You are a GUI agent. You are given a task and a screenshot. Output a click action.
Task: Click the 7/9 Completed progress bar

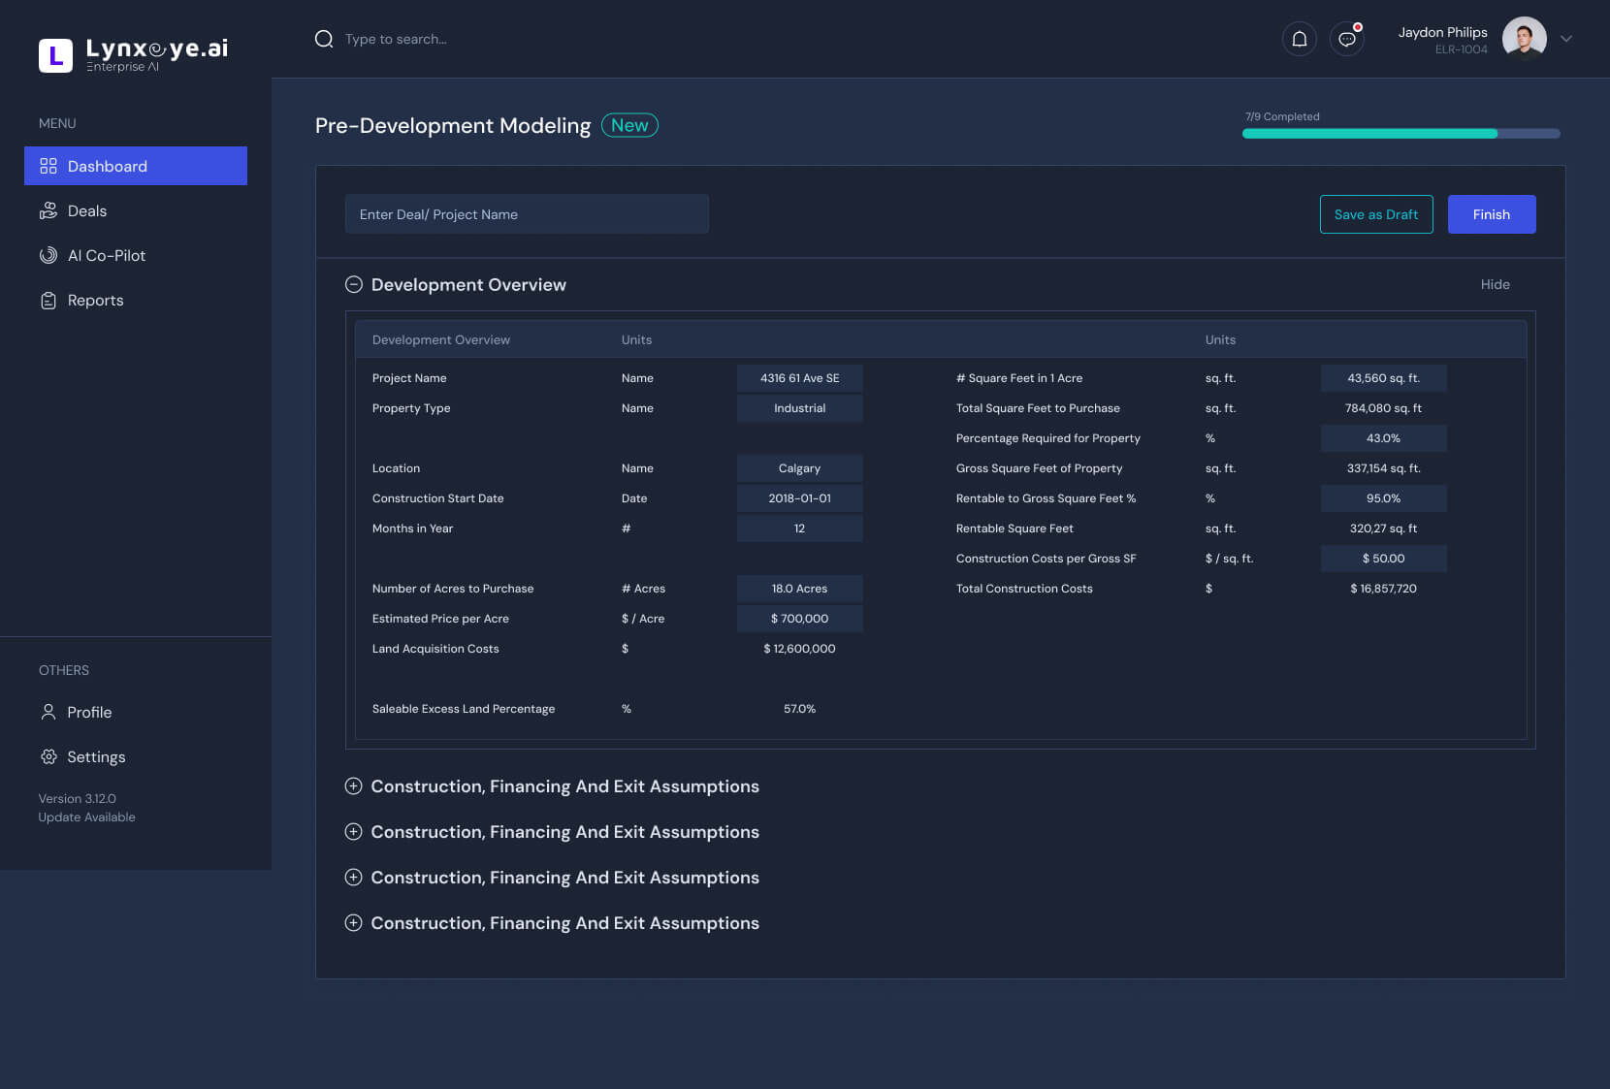click(1401, 134)
